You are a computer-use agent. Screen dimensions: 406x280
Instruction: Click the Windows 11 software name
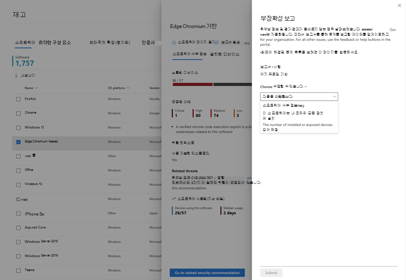point(34,127)
